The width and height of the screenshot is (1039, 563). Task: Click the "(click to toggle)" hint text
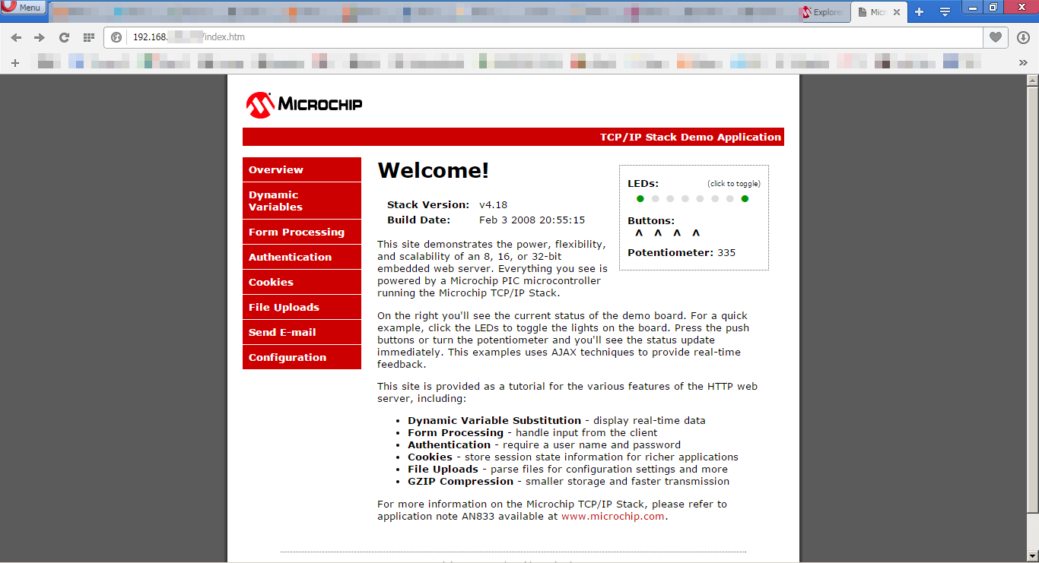coord(734,184)
